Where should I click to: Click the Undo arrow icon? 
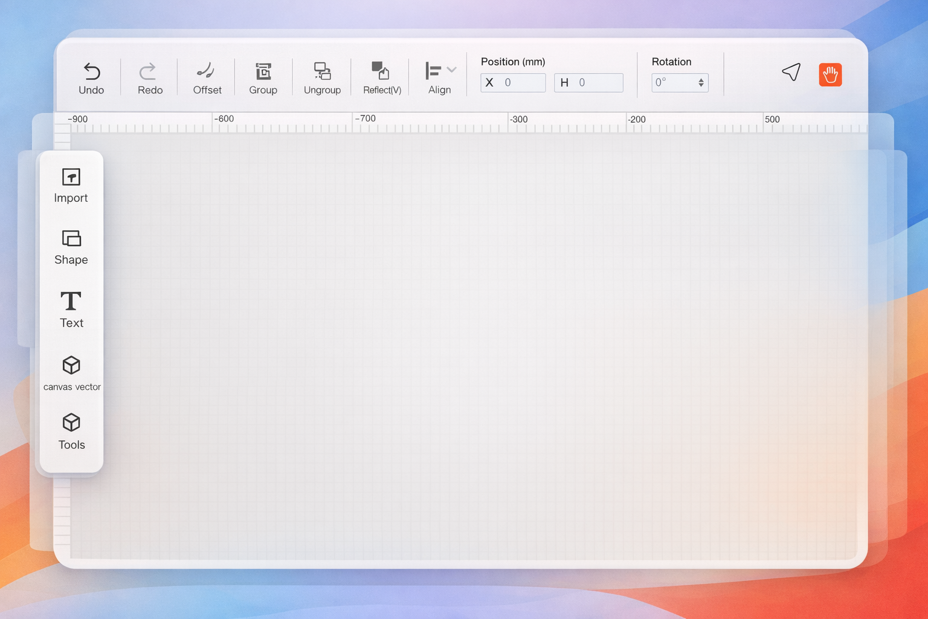coord(91,71)
